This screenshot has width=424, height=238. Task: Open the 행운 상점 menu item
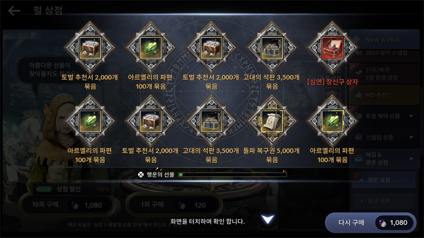[384, 180]
